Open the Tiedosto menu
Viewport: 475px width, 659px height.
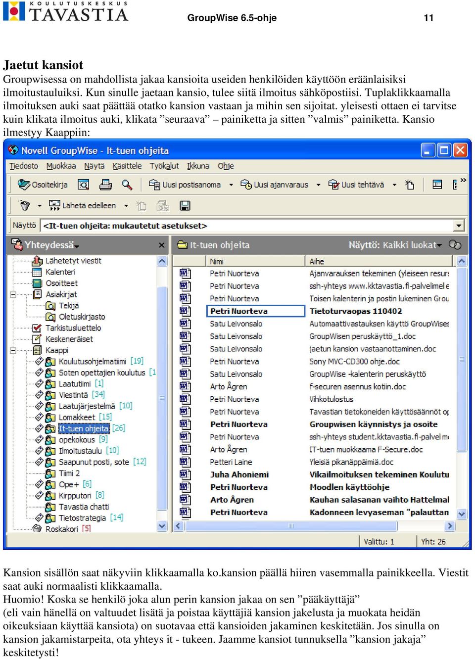pyautogui.click(x=24, y=166)
